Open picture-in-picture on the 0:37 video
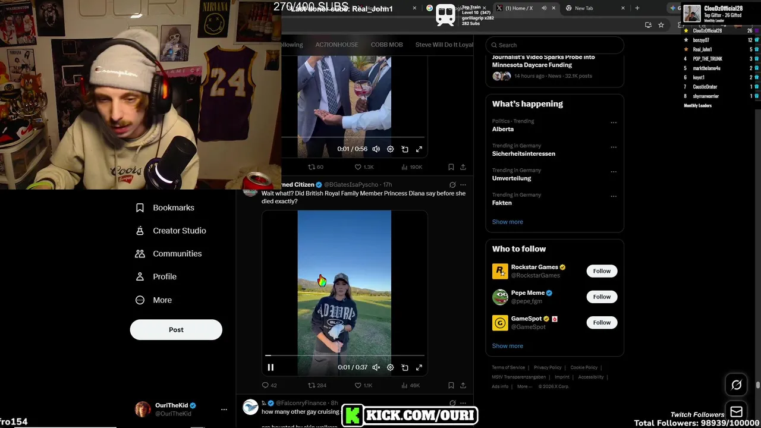 (x=405, y=367)
